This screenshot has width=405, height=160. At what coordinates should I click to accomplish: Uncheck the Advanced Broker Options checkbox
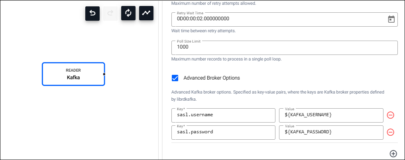click(x=175, y=78)
